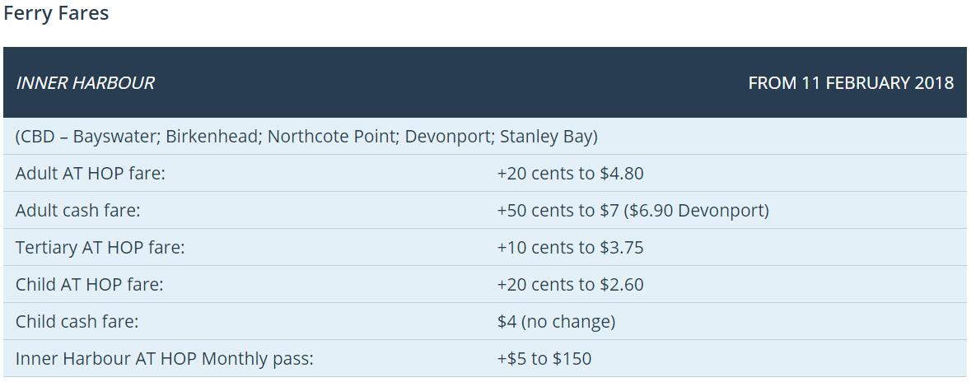Viewport: 971px width, 382px height.
Task: Click the Tertiary AT HOP fare label
Action: tap(100, 247)
